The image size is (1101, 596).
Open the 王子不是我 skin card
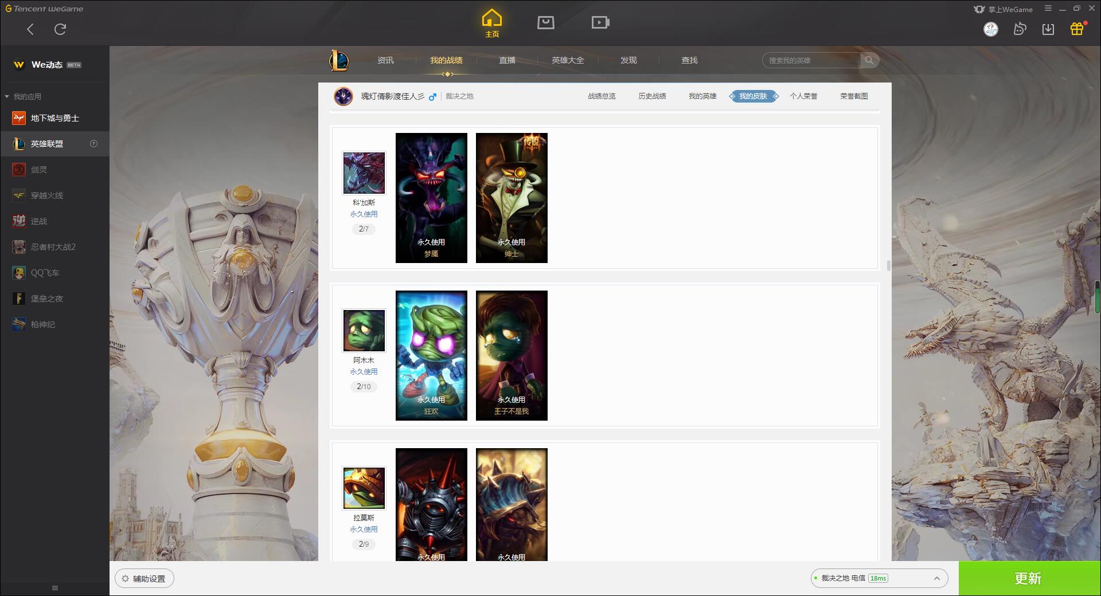(x=512, y=355)
